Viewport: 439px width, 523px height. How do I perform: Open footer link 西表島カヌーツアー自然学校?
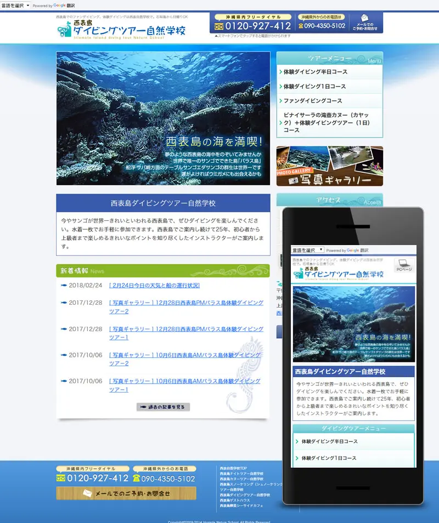241,479
